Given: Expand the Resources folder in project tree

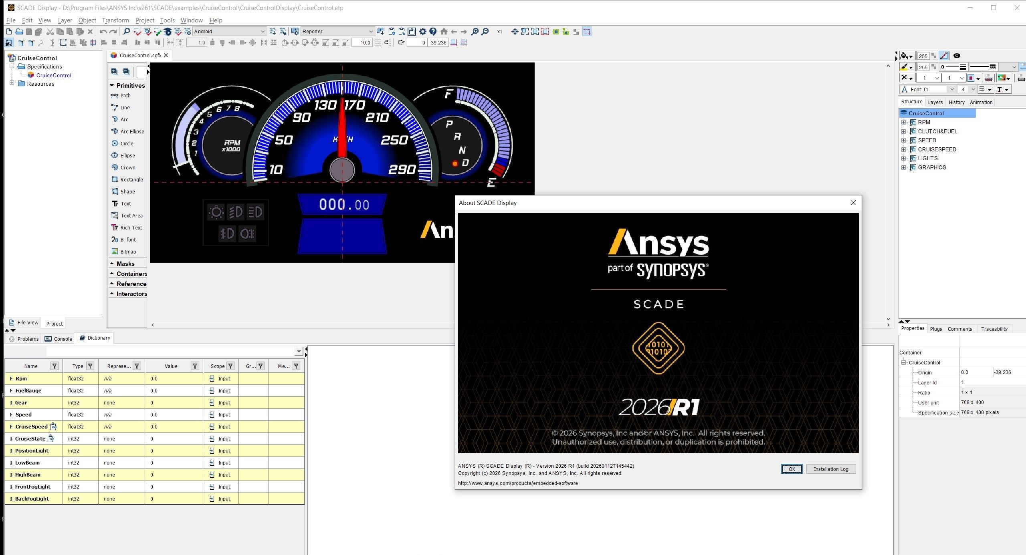Looking at the screenshot, I should tap(12, 83).
